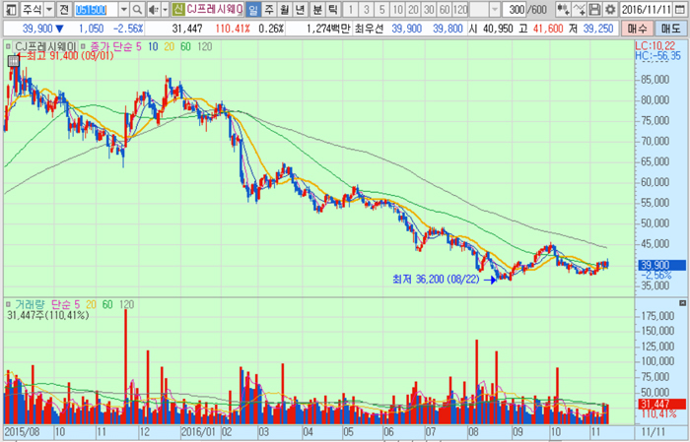Select the 틱 tick chart tab

pos(334,9)
